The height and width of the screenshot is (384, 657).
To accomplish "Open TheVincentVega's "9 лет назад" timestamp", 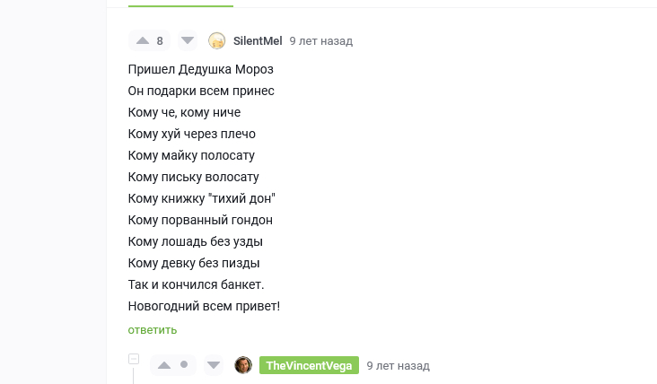I will [x=398, y=366].
